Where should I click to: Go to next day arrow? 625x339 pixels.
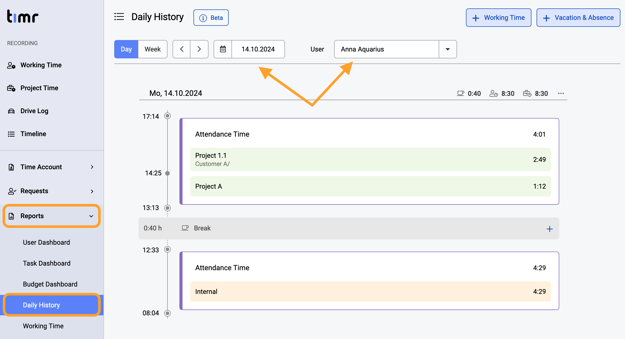(x=199, y=49)
